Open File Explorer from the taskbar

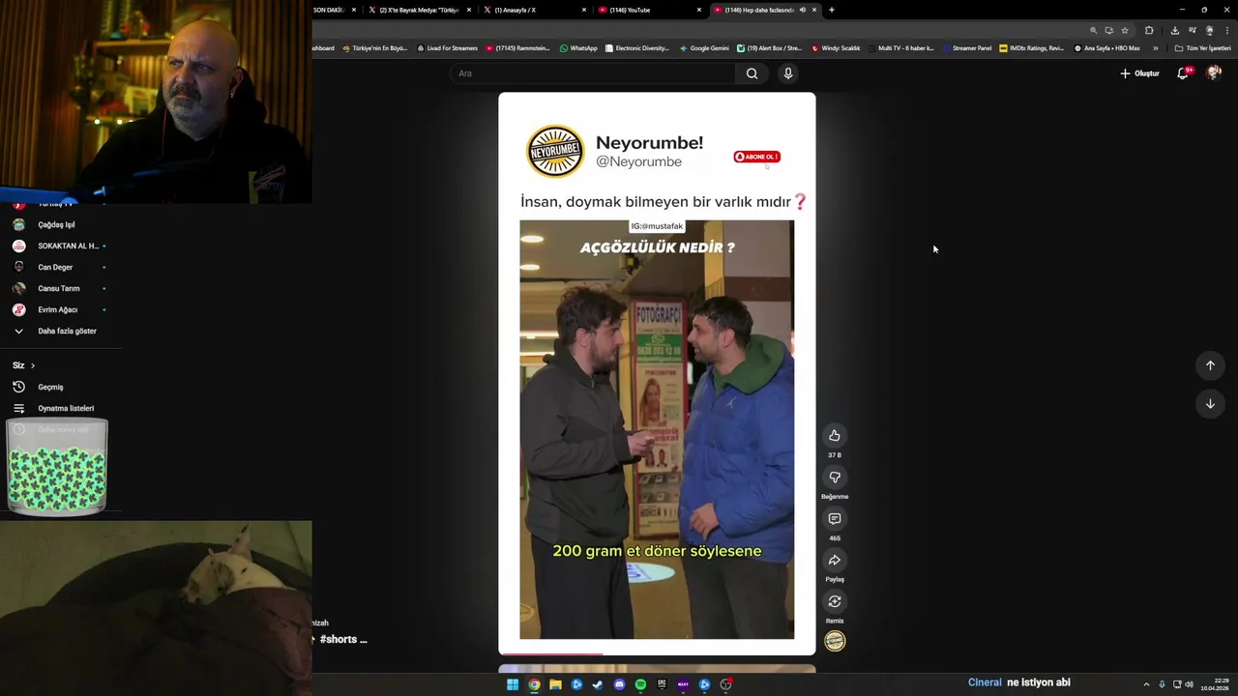click(555, 684)
